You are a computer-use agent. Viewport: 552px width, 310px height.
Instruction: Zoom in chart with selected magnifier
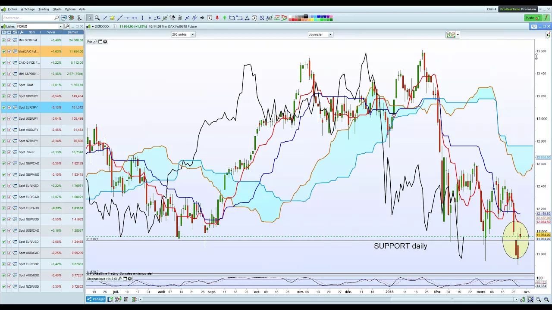point(531,299)
